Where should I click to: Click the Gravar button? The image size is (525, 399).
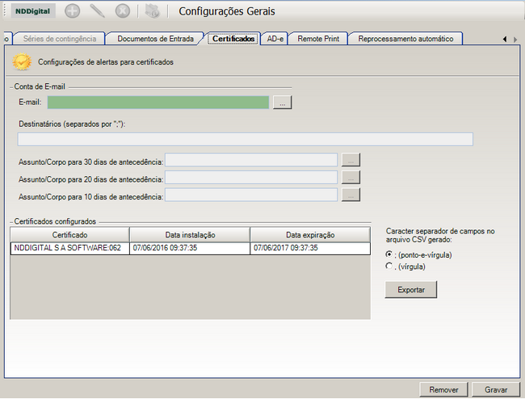tap(496, 389)
